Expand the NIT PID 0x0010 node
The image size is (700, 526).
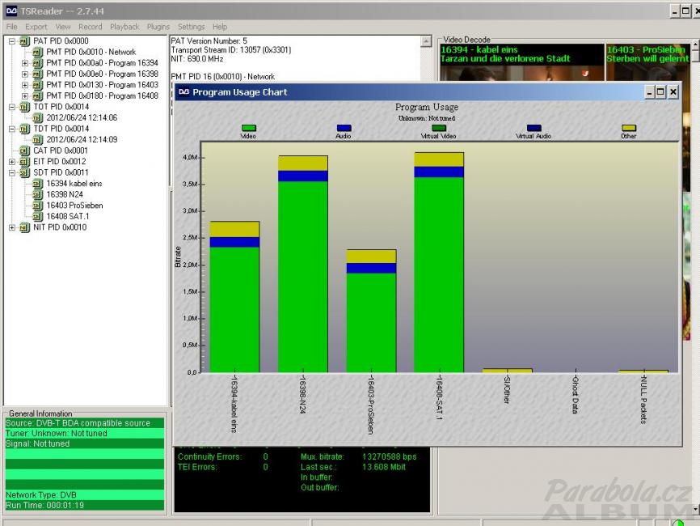tap(12, 227)
